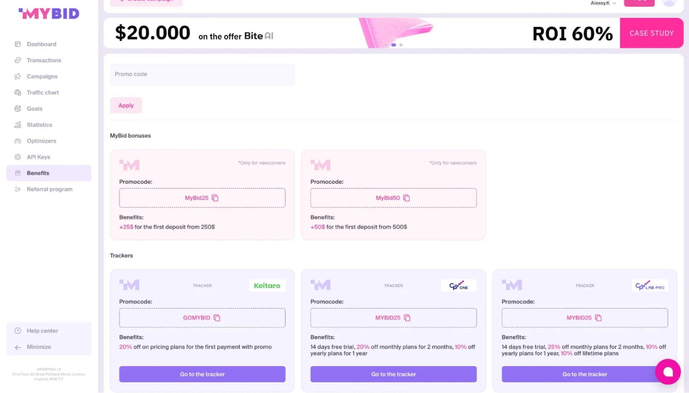Focus the Promo code input field
The width and height of the screenshot is (689, 393).
[202, 75]
